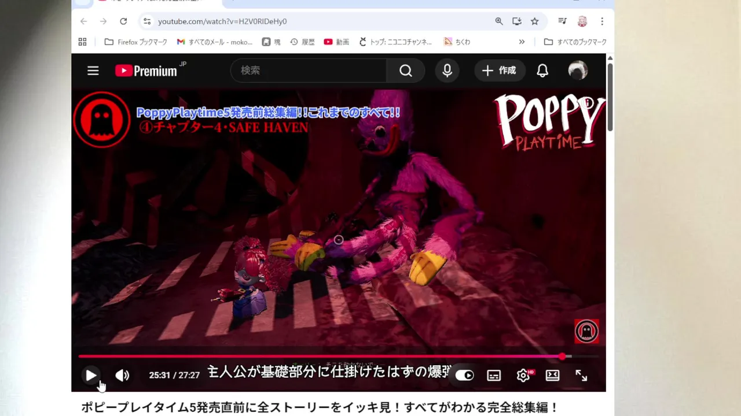Bookmark this page with the star
The height and width of the screenshot is (416, 741).
(x=535, y=21)
